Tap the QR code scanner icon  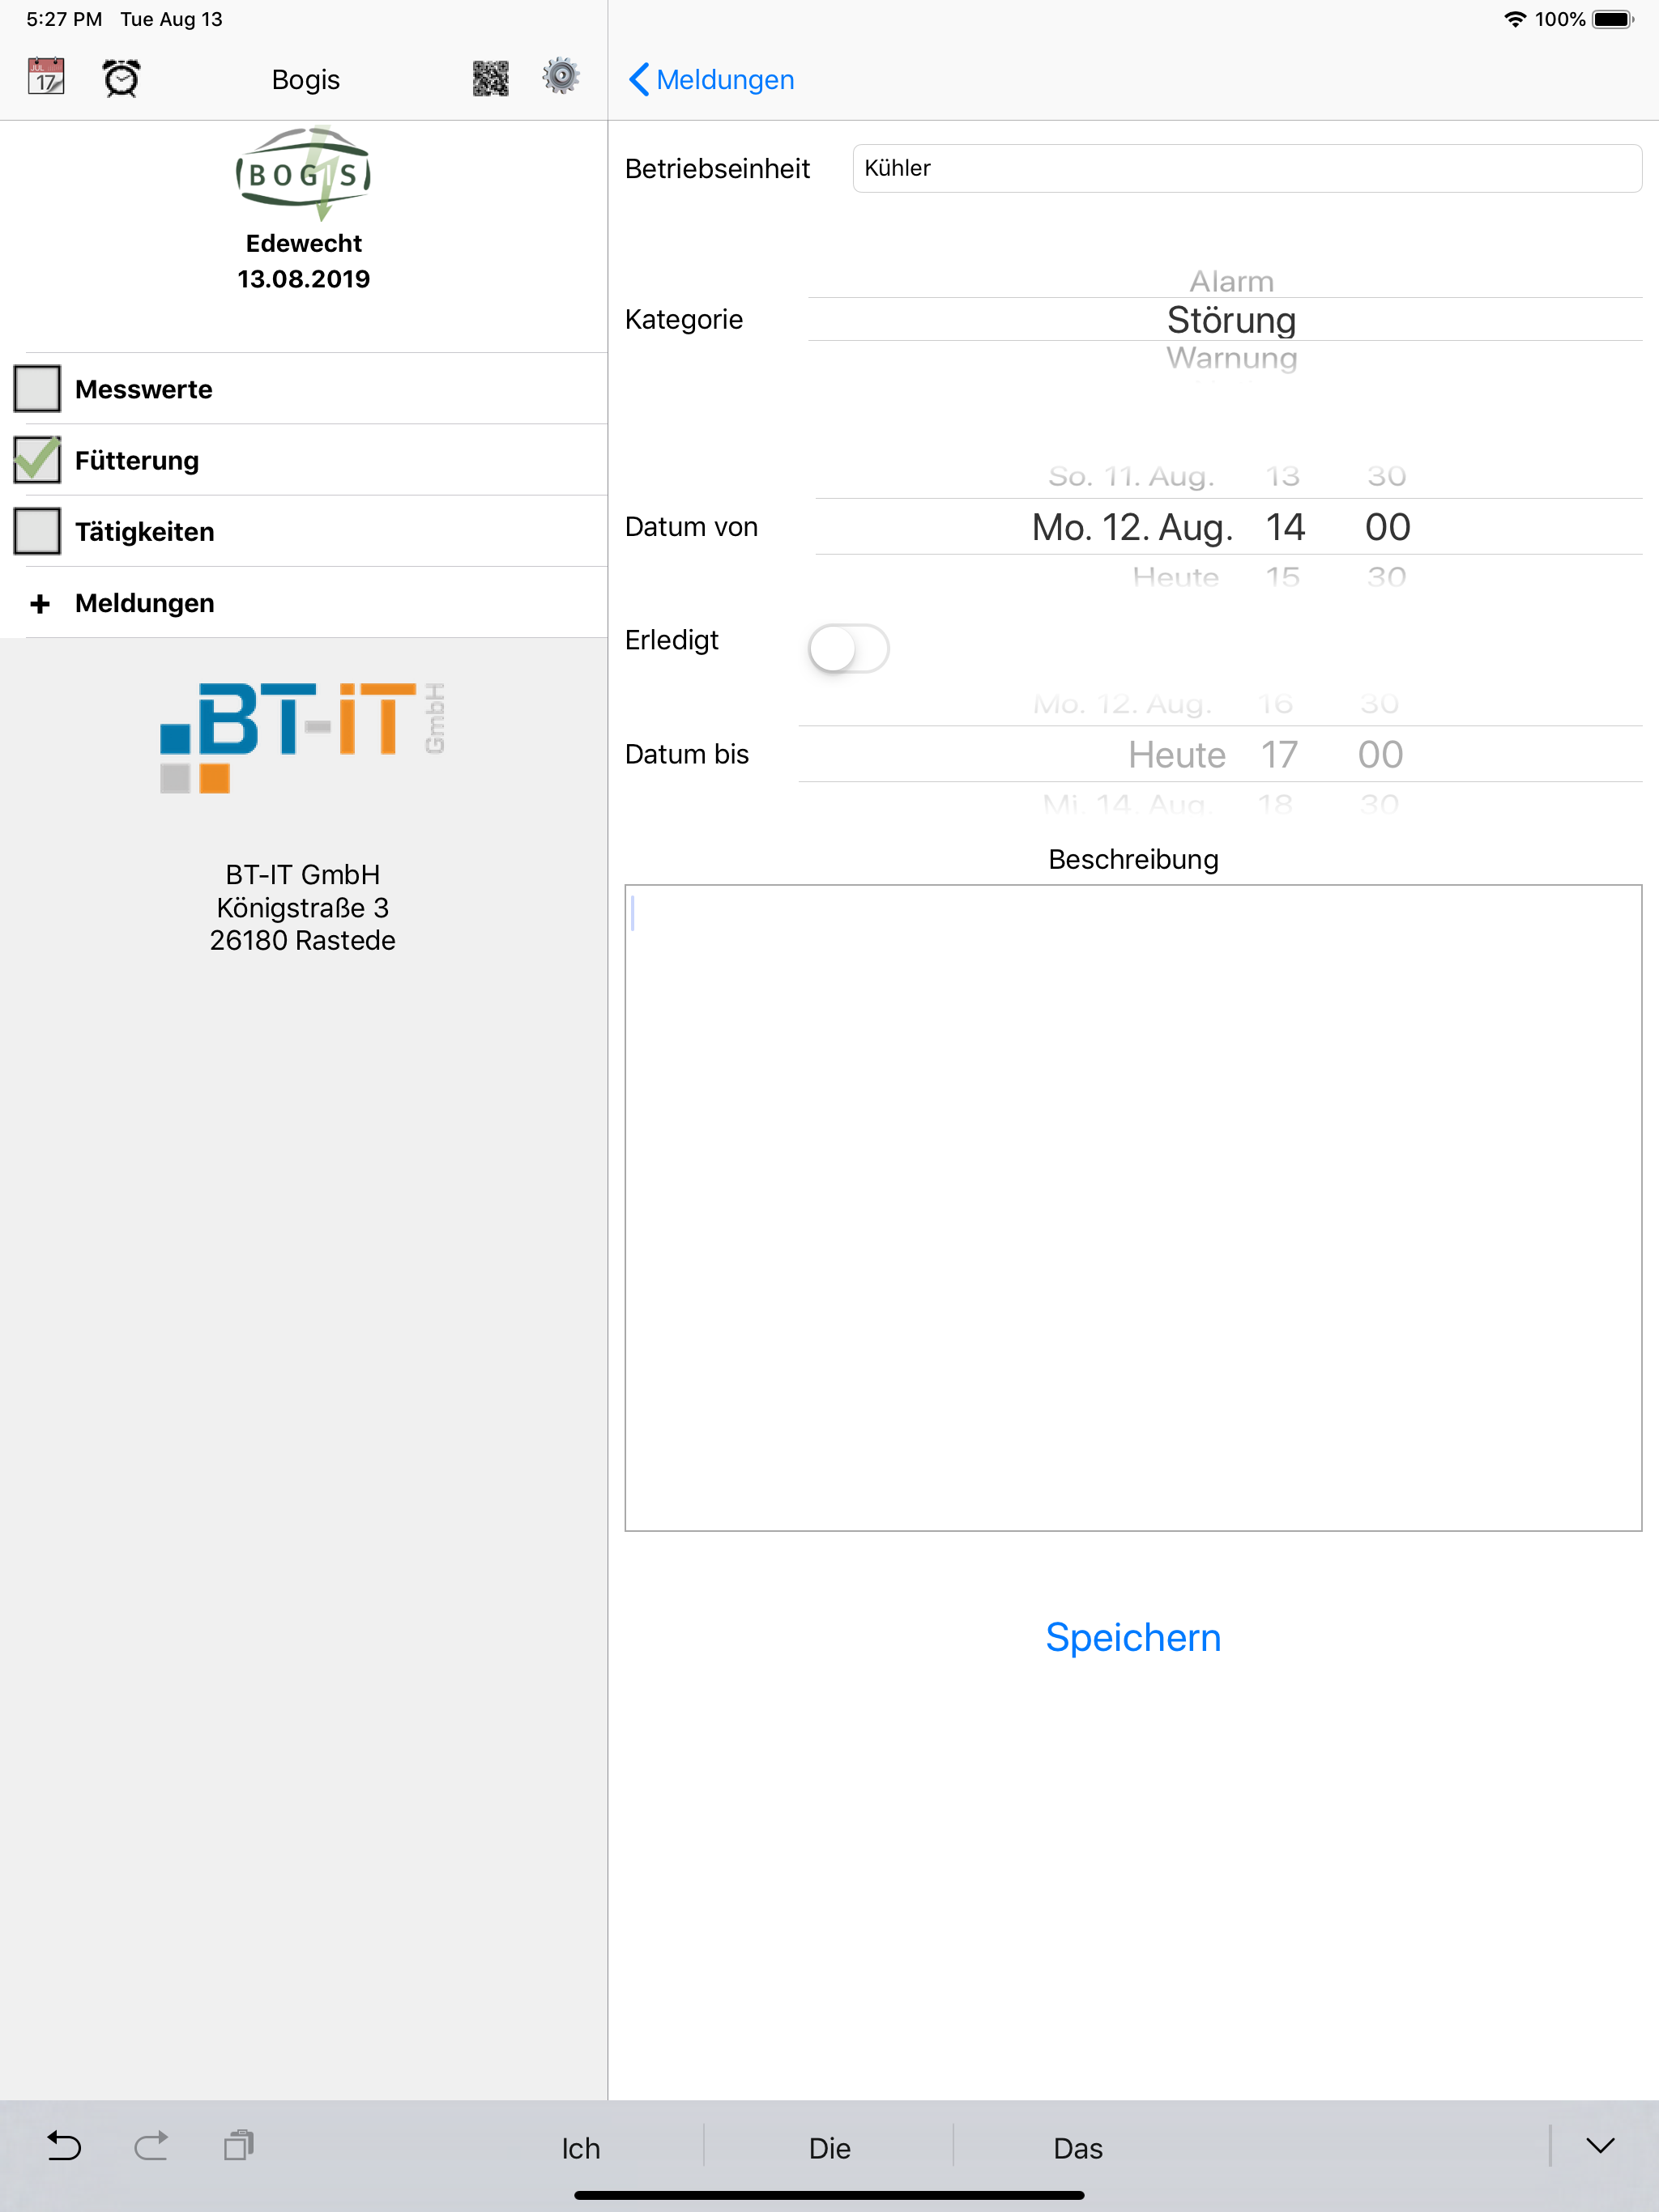(x=490, y=78)
